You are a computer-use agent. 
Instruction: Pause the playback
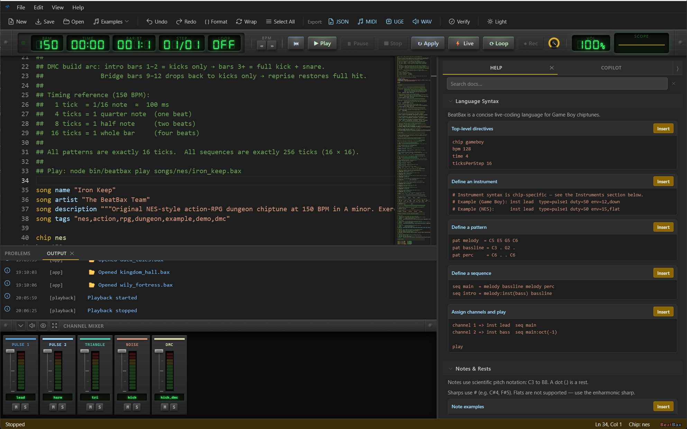click(358, 44)
